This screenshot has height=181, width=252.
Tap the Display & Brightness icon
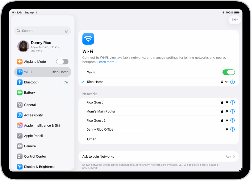20,167
